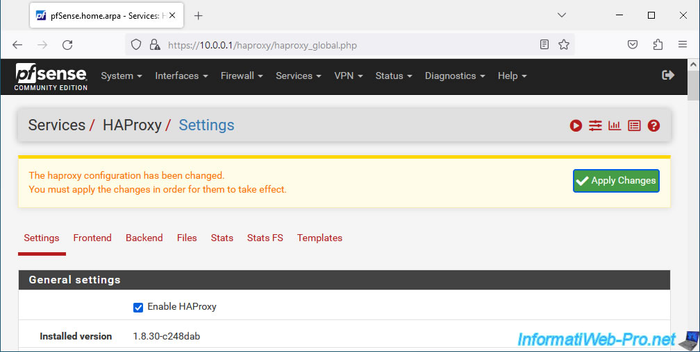Start the HAProxy service via play icon
The image size is (700, 352).
point(576,125)
